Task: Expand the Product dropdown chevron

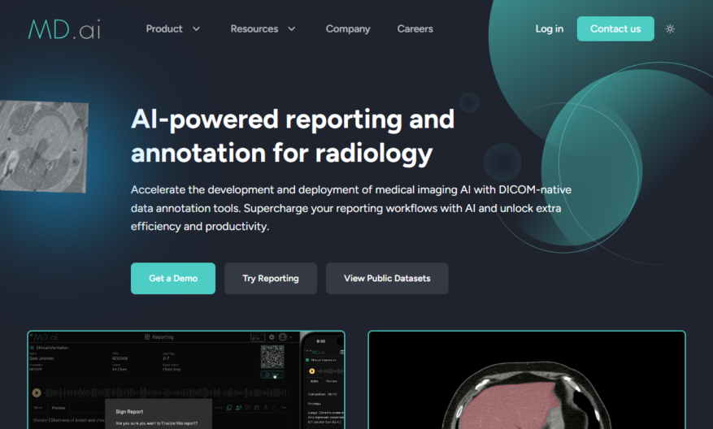Action: [x=196, y=28]
